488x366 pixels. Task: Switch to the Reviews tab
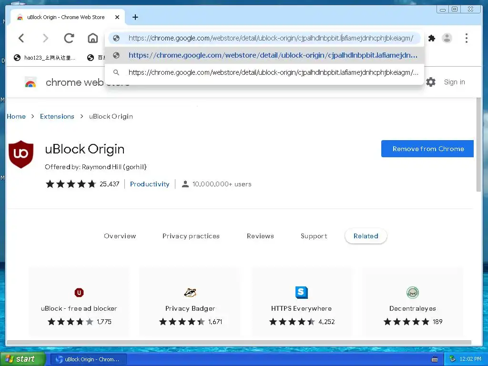click(x=260, y=236)
